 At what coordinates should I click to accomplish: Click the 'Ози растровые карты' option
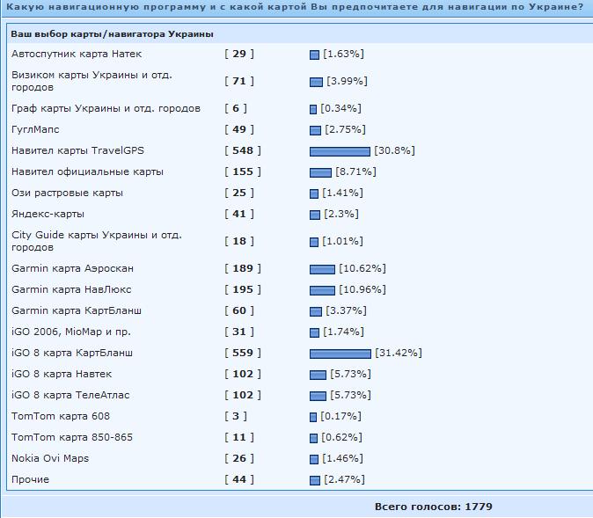[67, 193]
